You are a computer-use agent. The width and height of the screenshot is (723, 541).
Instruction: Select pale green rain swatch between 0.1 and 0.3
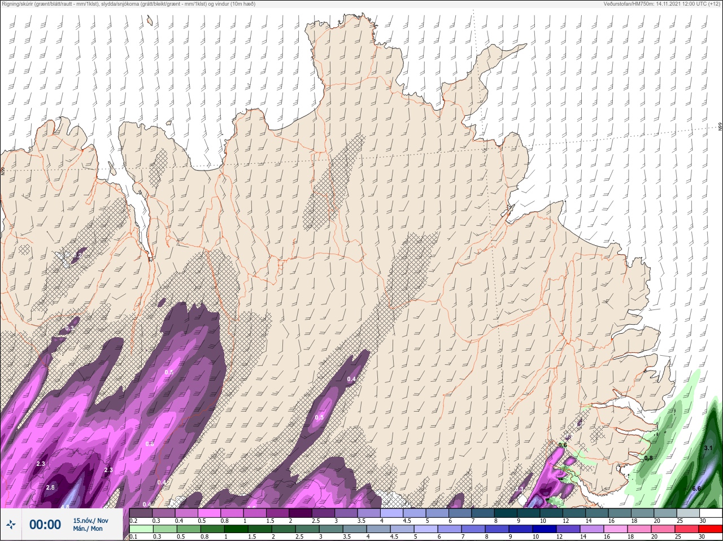coord(141,530)
